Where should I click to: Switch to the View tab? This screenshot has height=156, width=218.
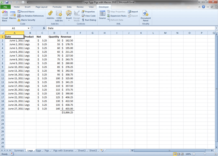(91, 7)
